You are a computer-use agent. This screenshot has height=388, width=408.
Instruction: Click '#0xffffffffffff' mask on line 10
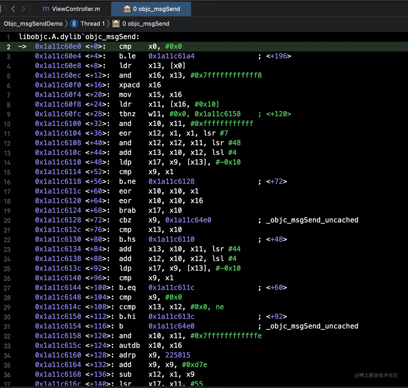tap(222, 124)
